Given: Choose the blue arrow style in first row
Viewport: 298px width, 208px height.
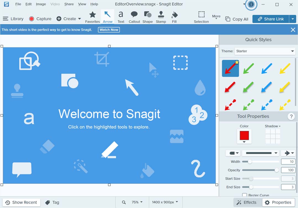Looking at the screenshot, I should point(267,69).
